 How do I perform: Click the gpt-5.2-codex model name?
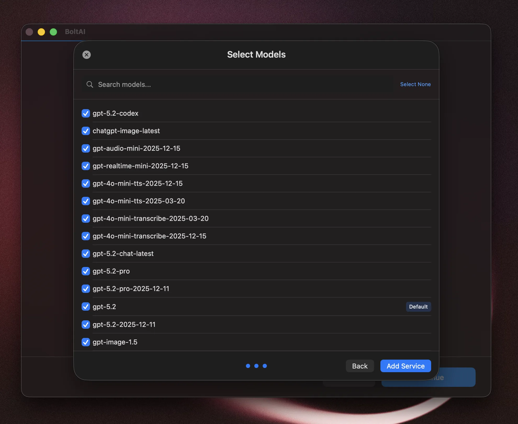(115, 113)
